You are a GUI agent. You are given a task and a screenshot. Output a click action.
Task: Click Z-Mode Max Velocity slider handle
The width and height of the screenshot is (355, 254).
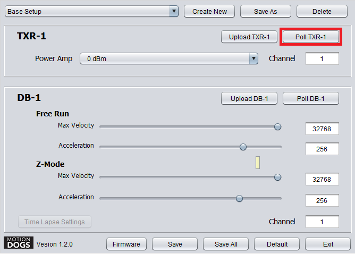277,177
